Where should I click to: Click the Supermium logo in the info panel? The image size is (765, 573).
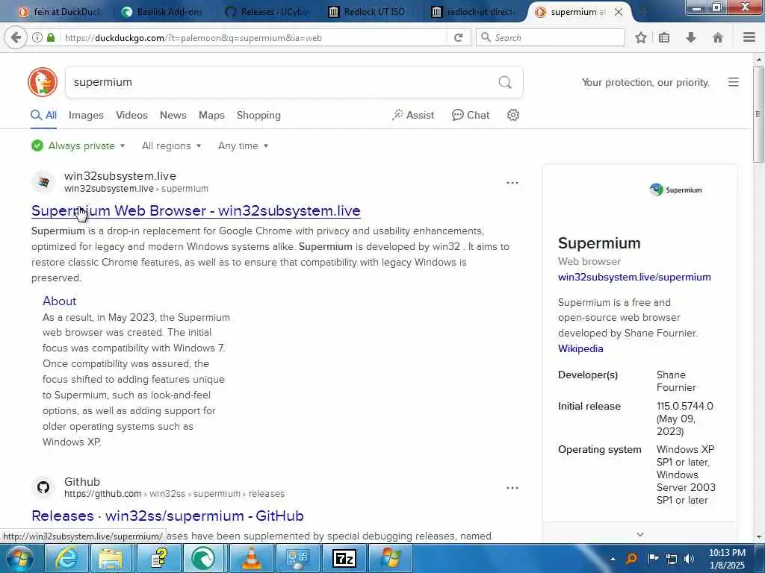(675, 190)
